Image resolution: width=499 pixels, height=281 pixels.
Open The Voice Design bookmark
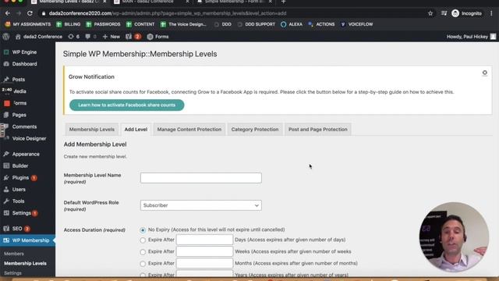pos(183,24)
